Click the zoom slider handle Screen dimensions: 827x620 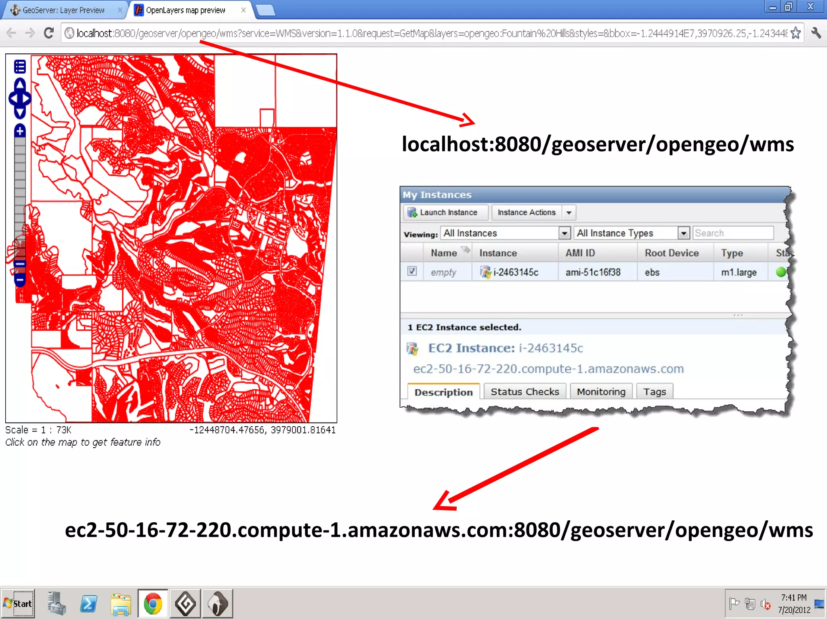coord(20,264)
